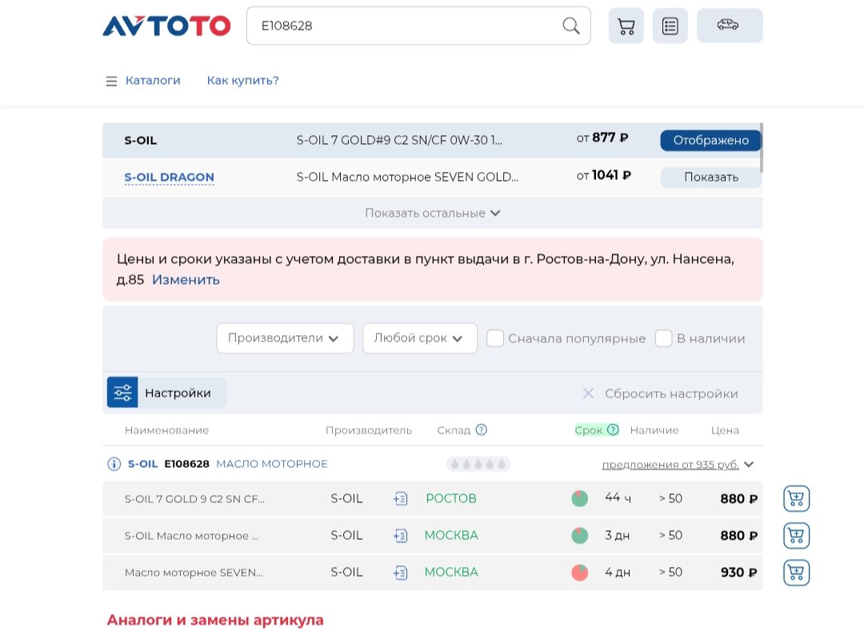Open the Любой срок dropdown
Screen dimensions: 864x631
pos(419,338)
